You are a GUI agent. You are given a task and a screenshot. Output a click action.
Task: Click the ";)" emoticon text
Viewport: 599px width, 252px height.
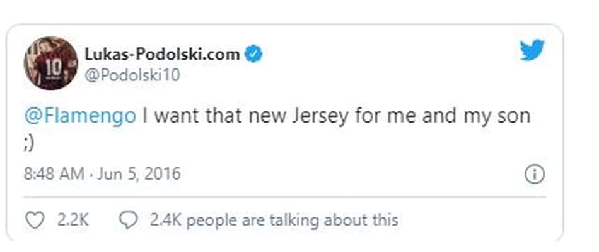pos(29,143)
